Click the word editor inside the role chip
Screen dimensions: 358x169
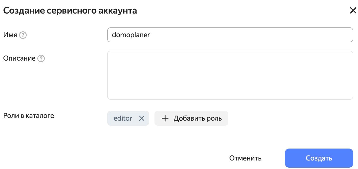pyautogui.click(x=123, y=118)
